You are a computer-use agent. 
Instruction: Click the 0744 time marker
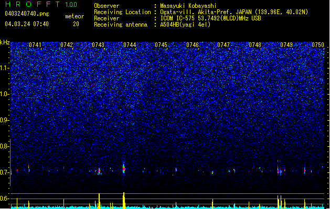[130, 45]
